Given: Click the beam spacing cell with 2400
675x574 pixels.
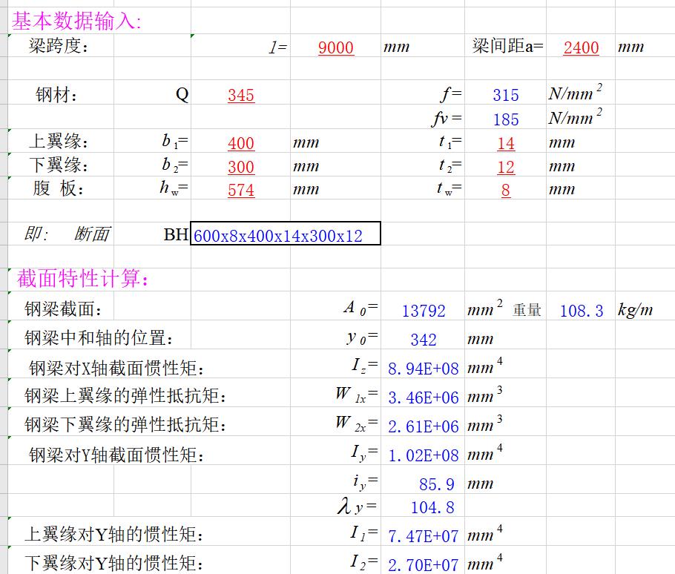Looking at the screenshot, I should point(581,46).
